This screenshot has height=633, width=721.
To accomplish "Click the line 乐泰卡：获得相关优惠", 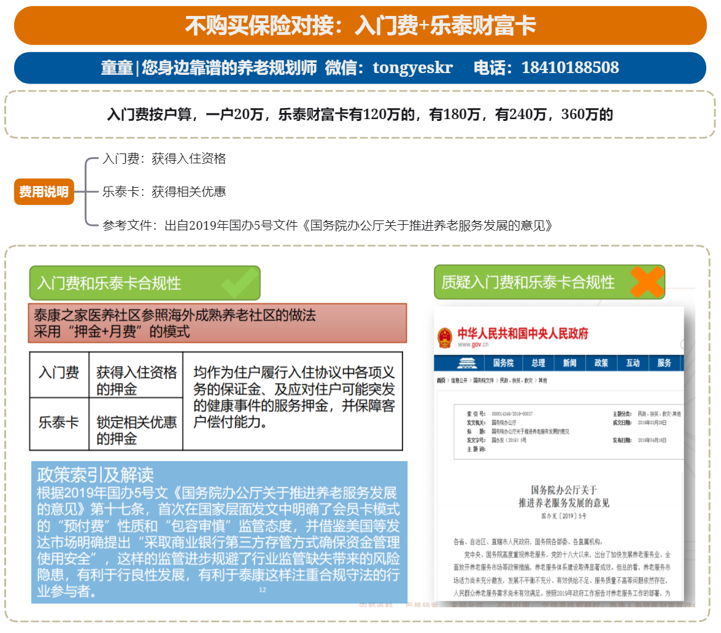I will pyautogui.click(x=164, y=192).
